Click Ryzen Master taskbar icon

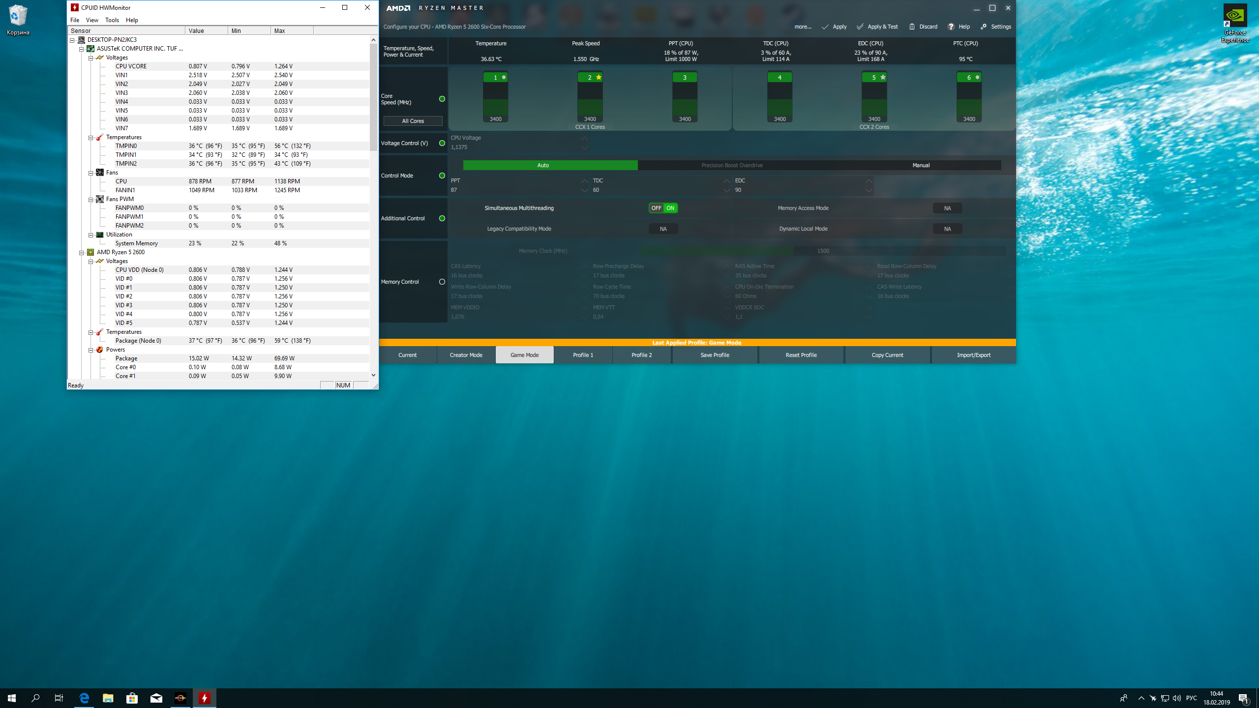point(180,698)
